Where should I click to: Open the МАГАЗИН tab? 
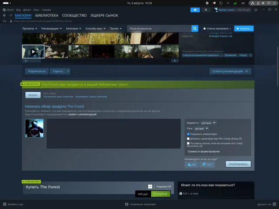point(23,16)
